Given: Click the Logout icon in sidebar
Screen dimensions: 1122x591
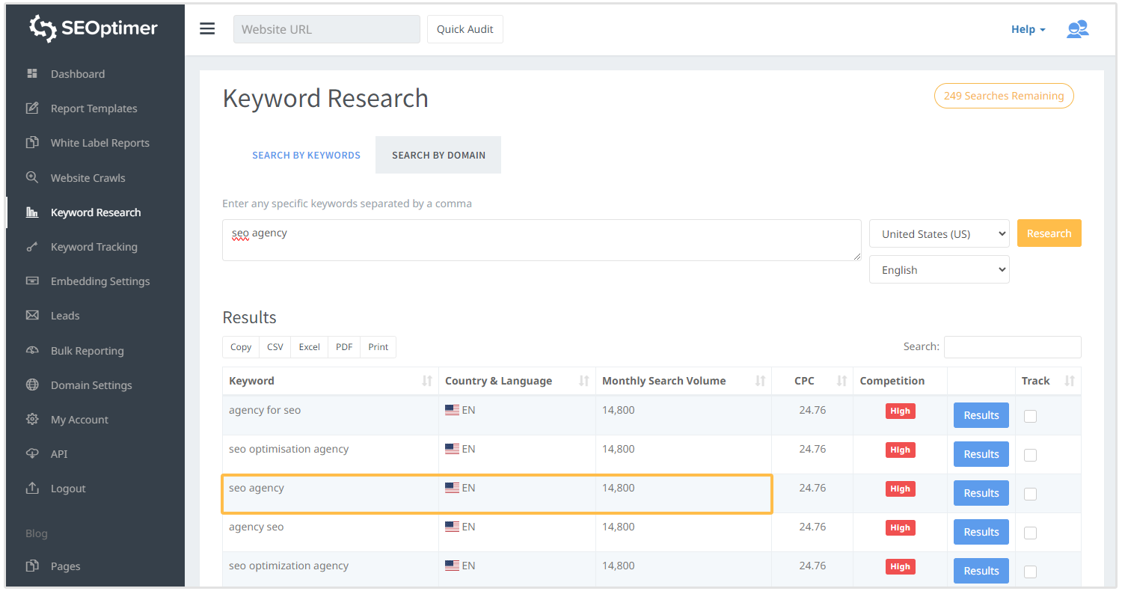Looking at the screenshot, I should tap(32, 489).
